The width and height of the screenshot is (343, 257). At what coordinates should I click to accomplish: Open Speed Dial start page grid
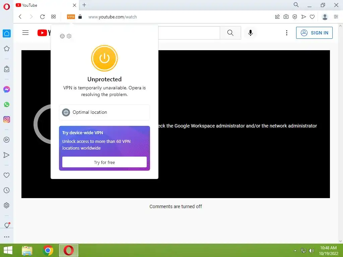pos(53,17)
